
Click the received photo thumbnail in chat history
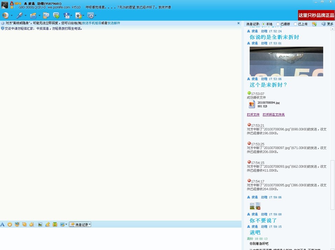pos(286,61)
